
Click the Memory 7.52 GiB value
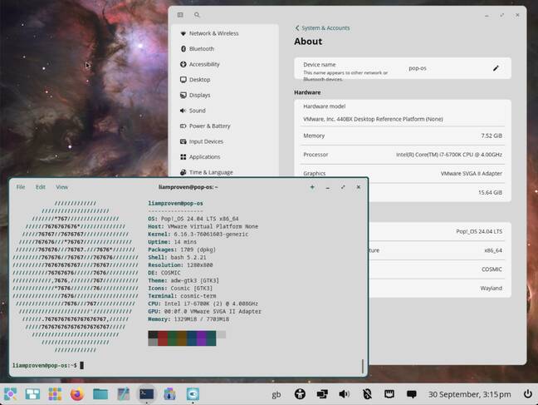pos(492,136)
